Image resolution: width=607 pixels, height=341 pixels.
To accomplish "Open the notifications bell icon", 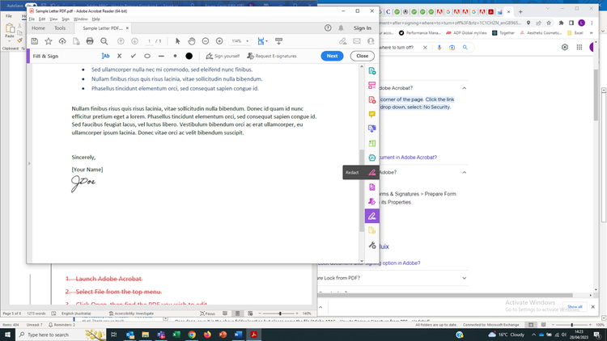I will [341, 27].
